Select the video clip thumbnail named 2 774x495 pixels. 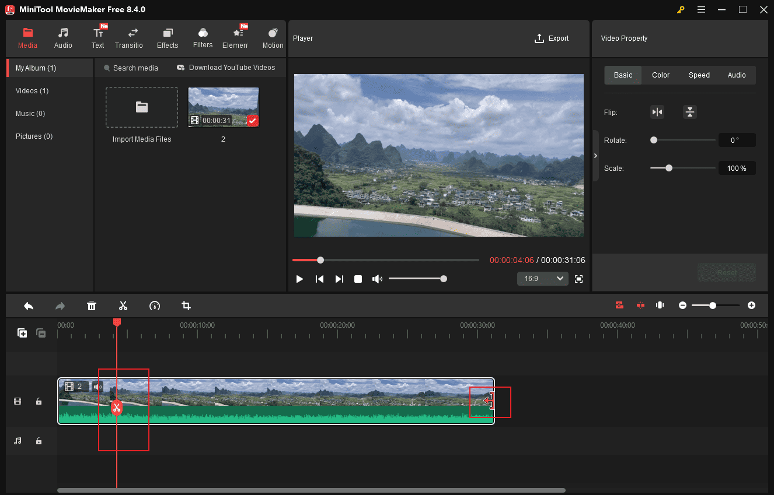223,107
